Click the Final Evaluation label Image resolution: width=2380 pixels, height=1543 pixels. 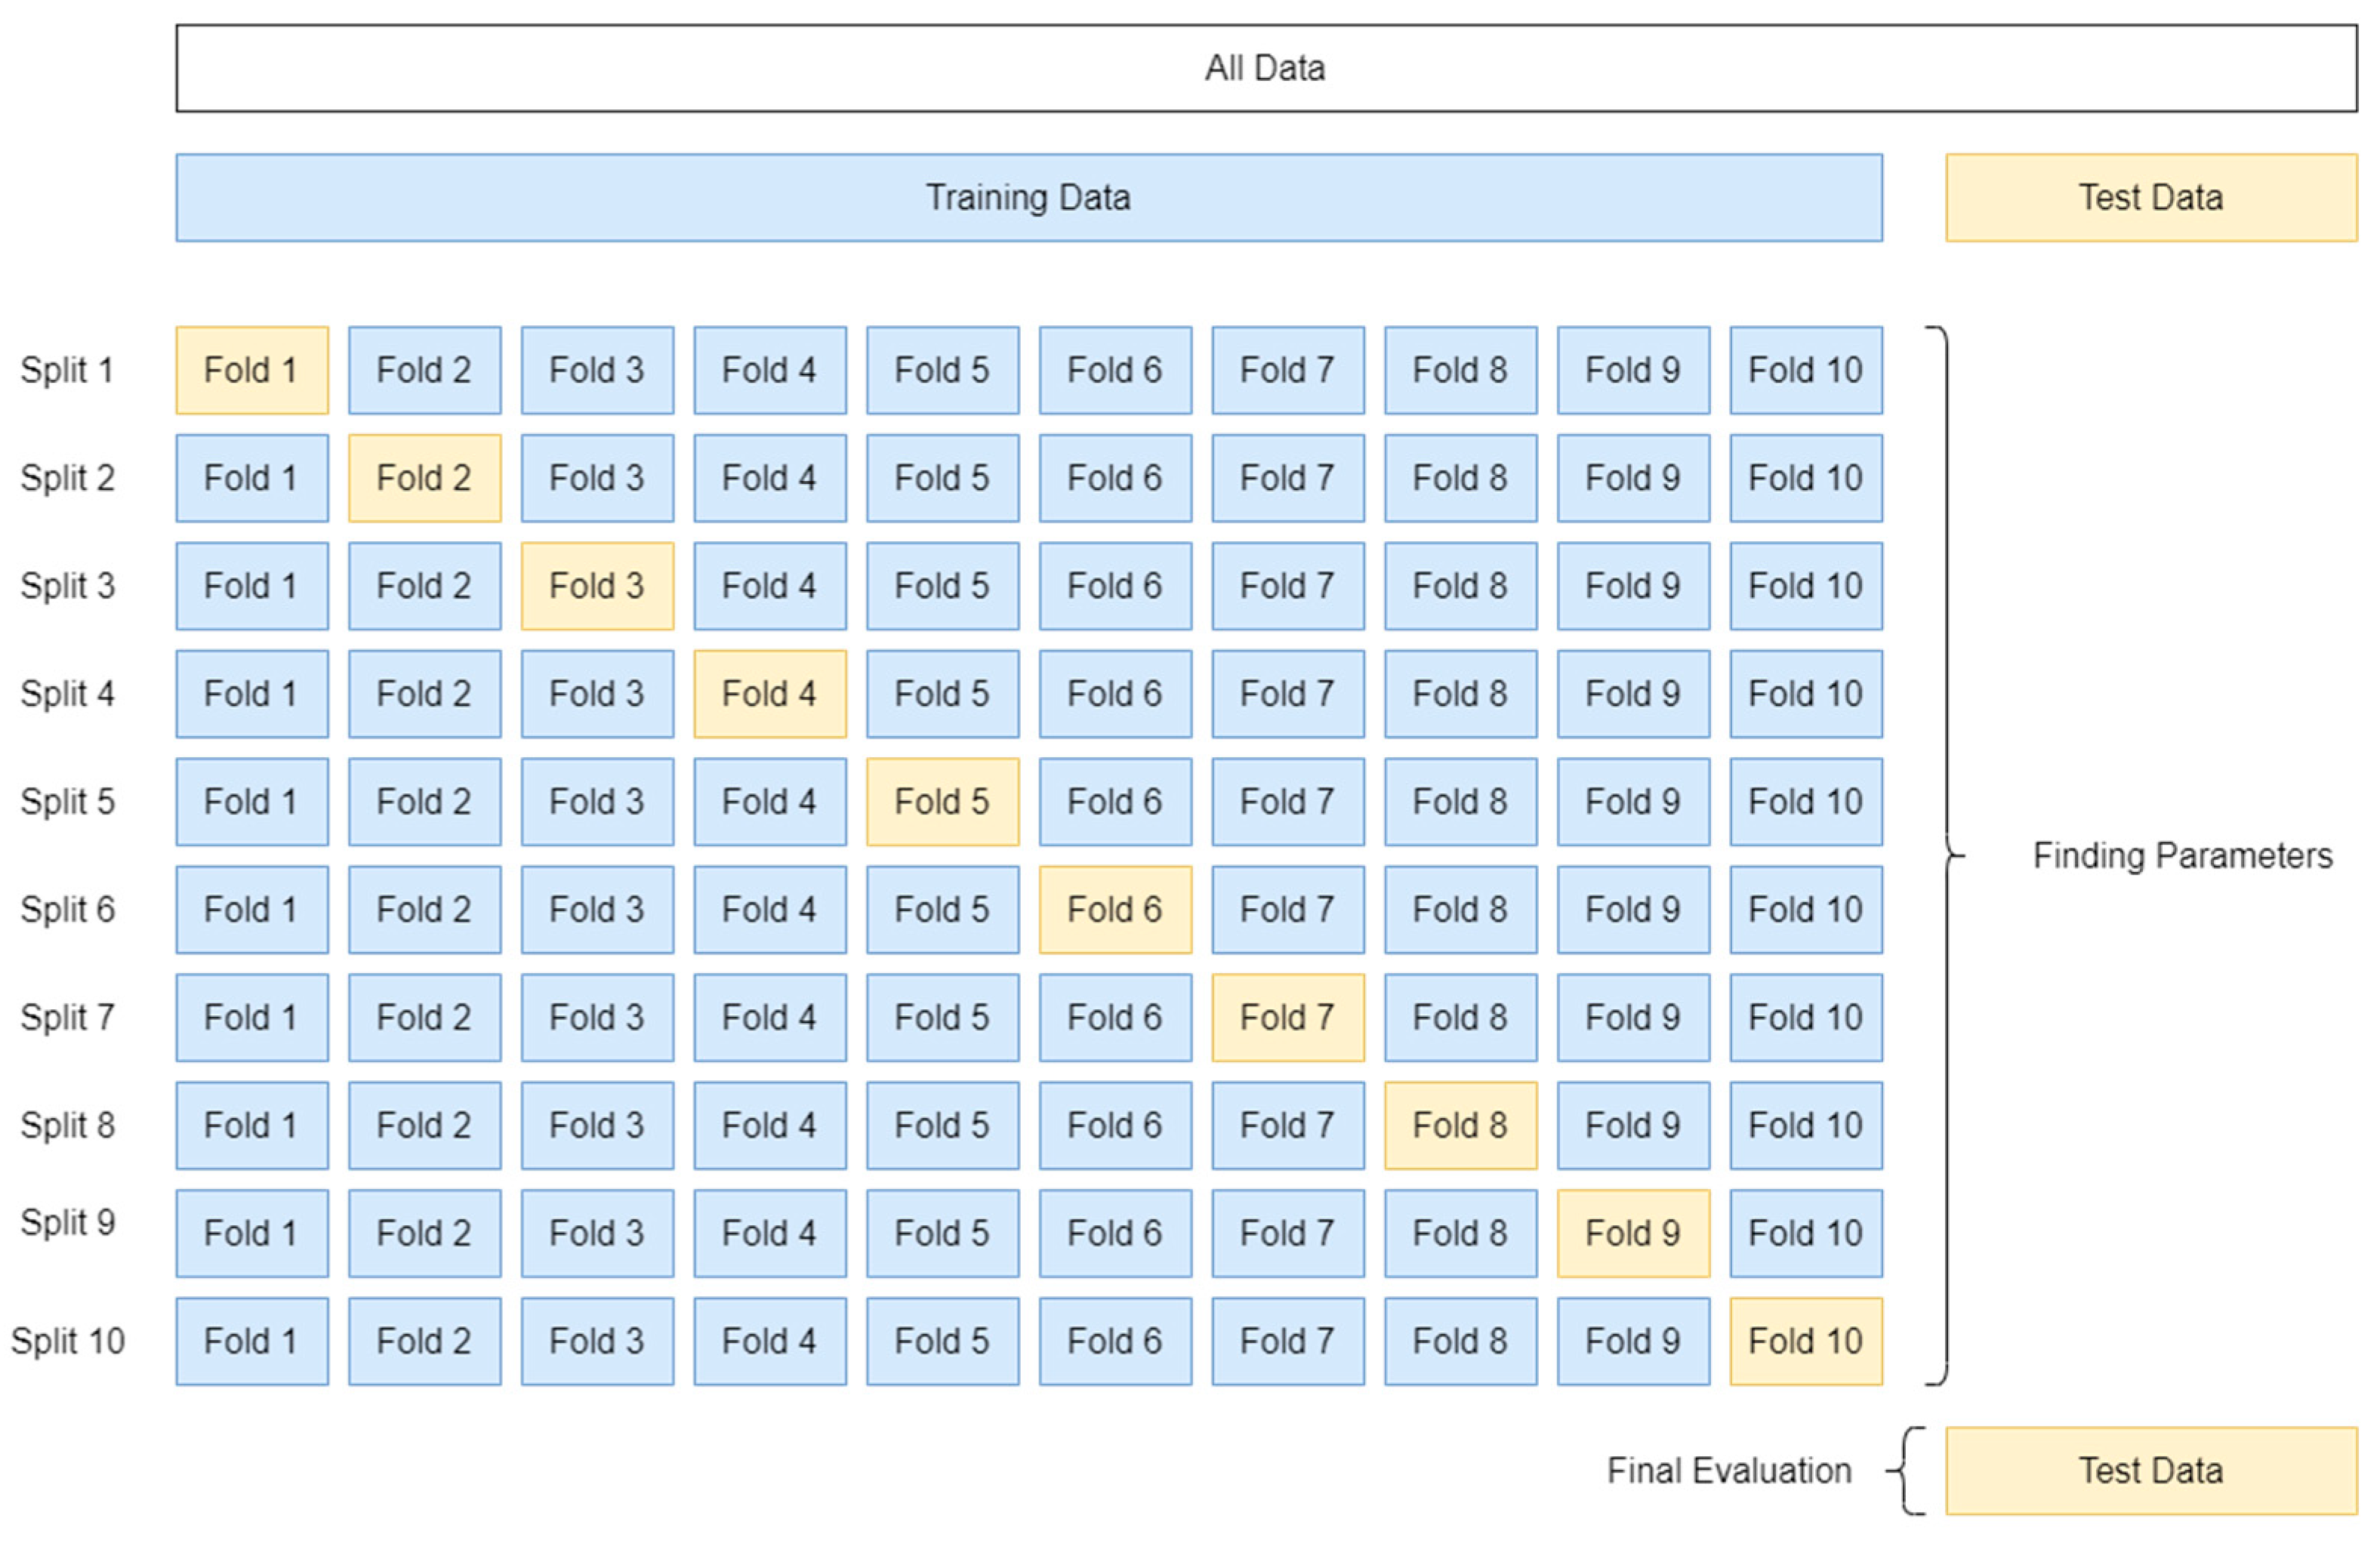click(1729, 1470)
